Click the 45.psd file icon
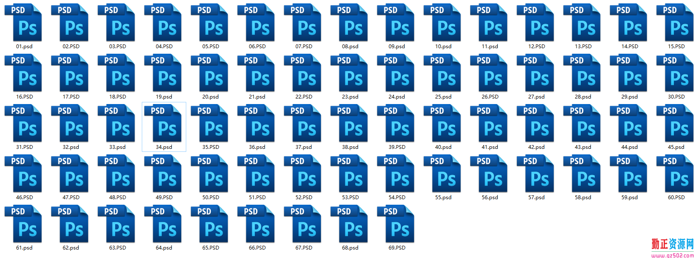 [x=675, y=123]
